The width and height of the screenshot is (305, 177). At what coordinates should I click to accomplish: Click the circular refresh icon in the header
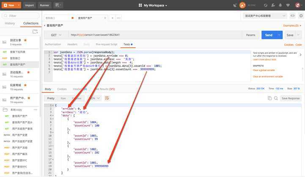click(266, 5)
